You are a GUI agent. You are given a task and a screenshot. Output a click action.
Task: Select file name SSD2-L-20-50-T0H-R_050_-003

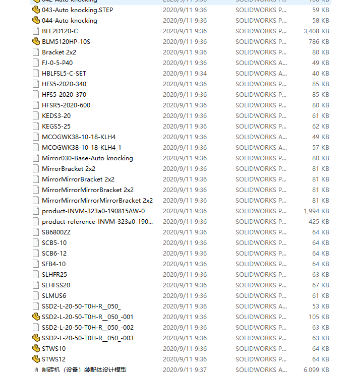(88, 338)
